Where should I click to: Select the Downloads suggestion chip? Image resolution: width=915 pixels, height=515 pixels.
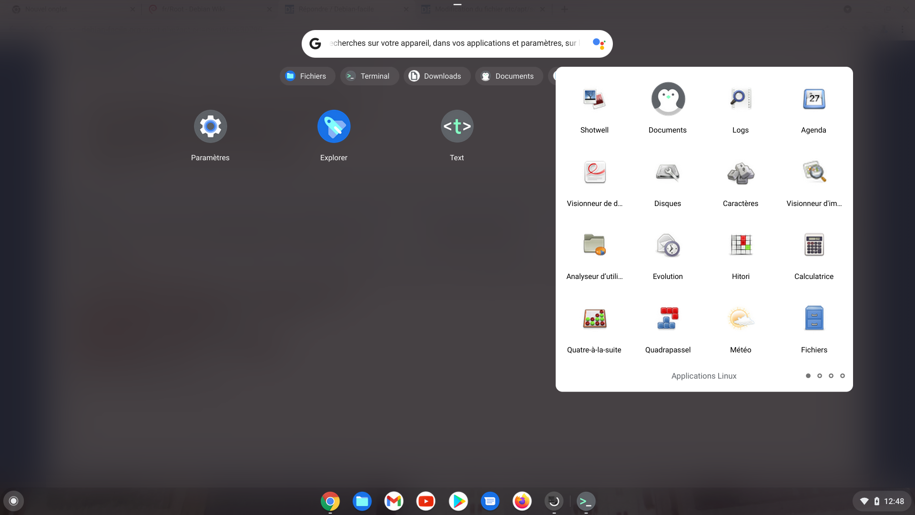(436, 76)
